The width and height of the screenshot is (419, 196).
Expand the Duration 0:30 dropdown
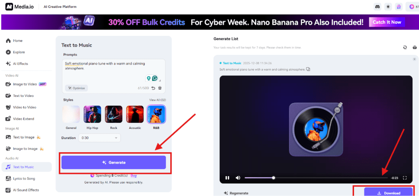click(x=99, y=138)
